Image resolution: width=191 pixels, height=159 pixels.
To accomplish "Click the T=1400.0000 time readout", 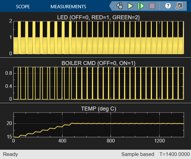I will tap(175, 154).
